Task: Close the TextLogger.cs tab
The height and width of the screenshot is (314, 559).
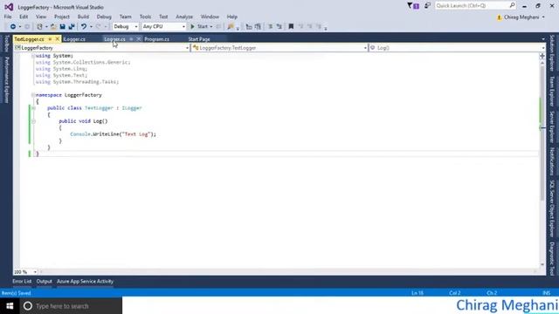Action: (58, 39)
